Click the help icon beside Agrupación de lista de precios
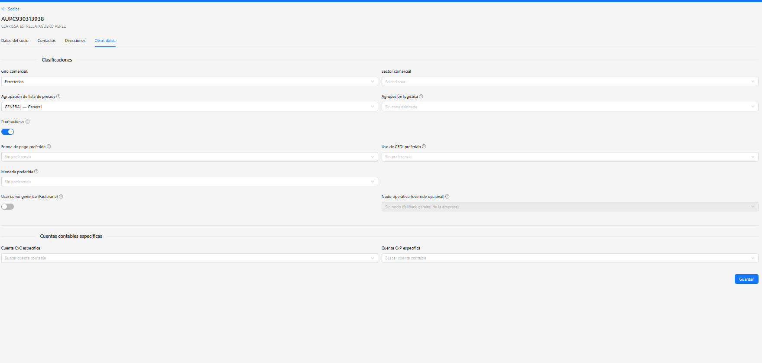 (58, 97)
